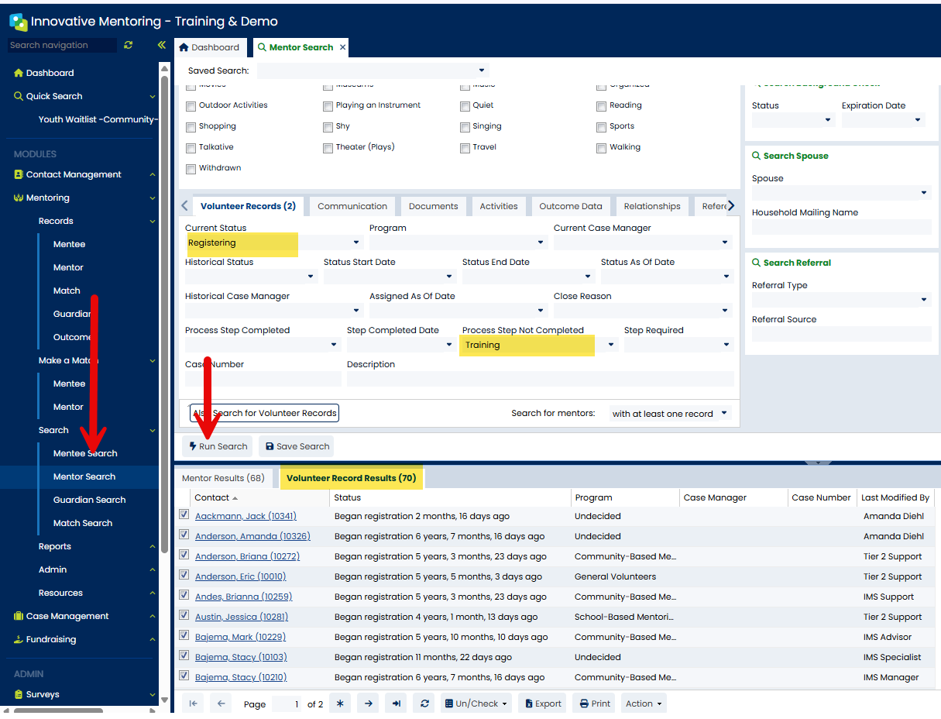Go to previous results page arrow
941x719 pixels.
(221, 704)
